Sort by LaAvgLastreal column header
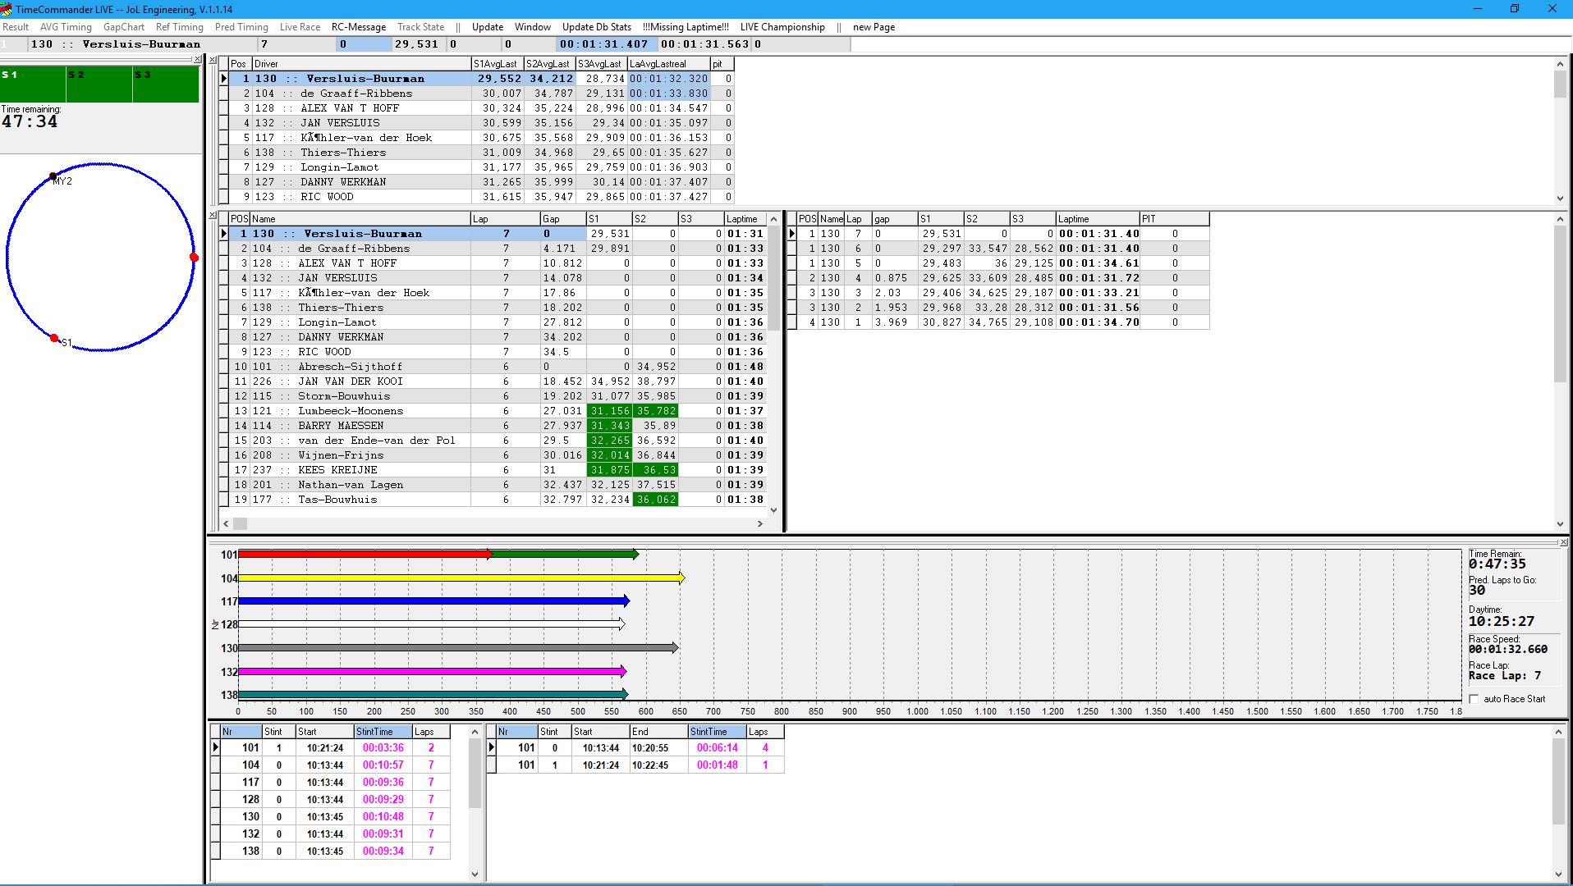1573x886 pixels. tap(668, 63)
